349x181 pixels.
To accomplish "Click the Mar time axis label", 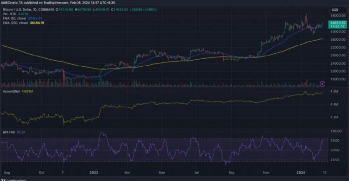I will point(128,173).
